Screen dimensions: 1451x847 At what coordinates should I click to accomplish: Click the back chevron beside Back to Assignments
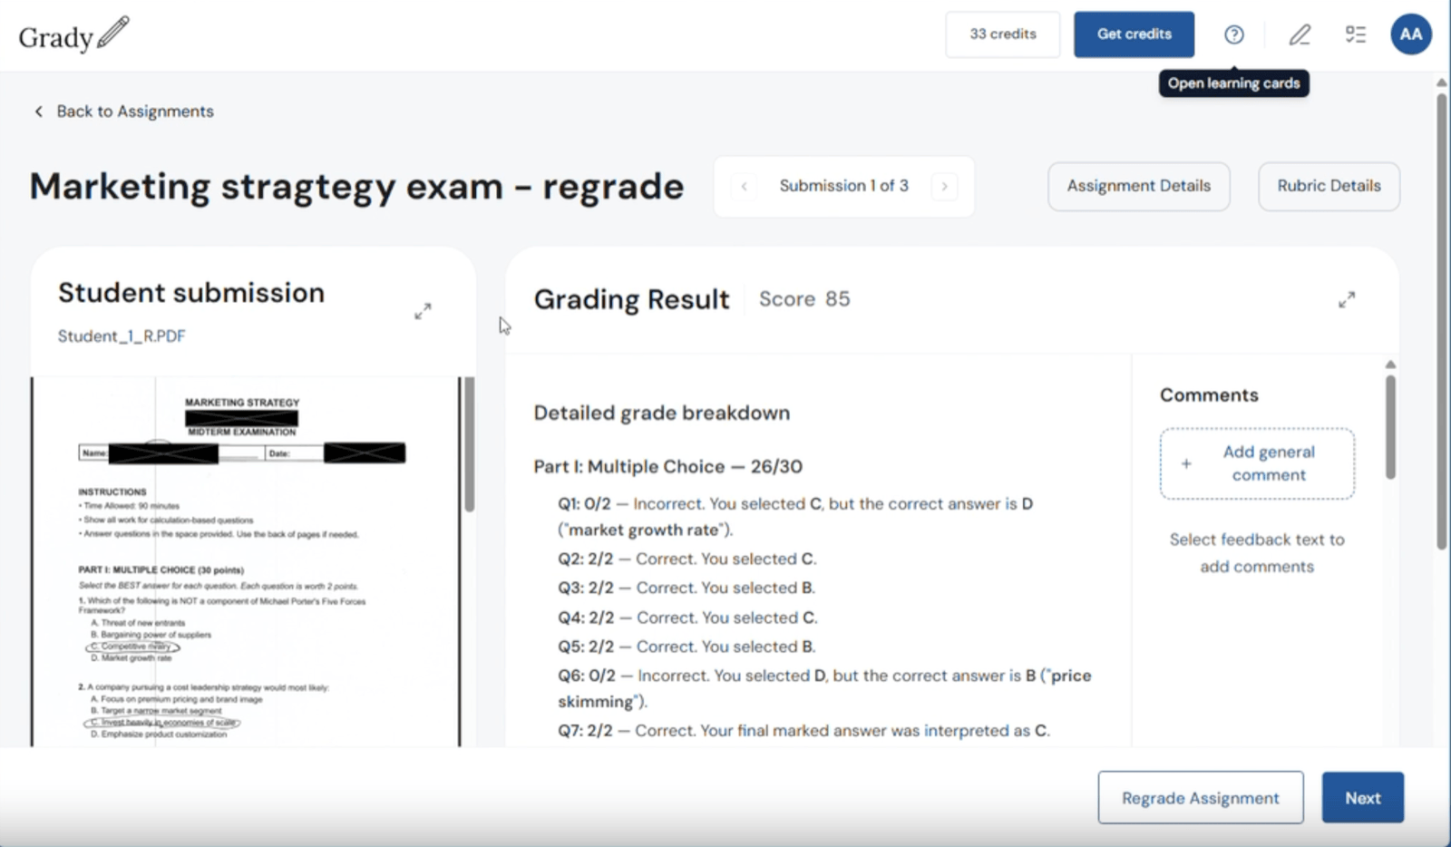[x=38, y=112]
